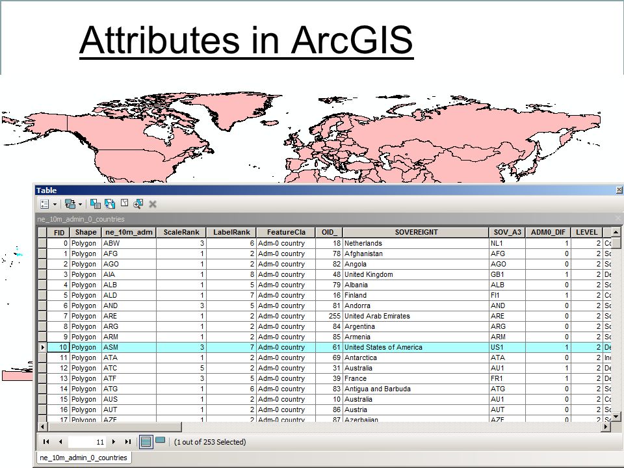Click the vertical scrollbar thumb
Image resolution: width=624 pixels, height=468 pixels.
click(x=616, y=242)
